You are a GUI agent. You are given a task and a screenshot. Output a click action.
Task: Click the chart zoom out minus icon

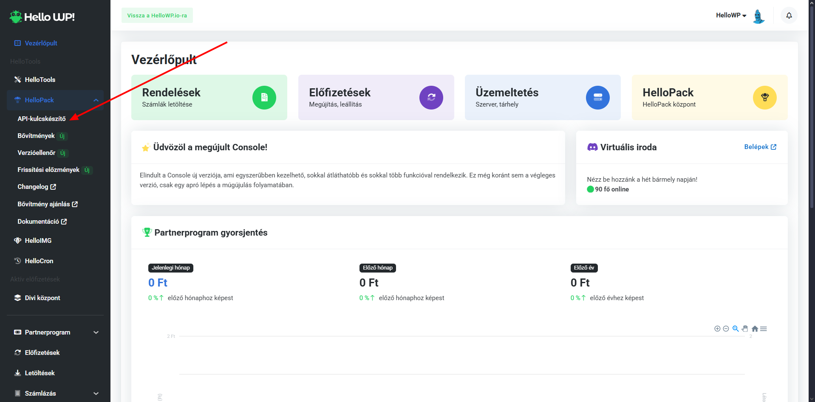[x=726, y=329]
